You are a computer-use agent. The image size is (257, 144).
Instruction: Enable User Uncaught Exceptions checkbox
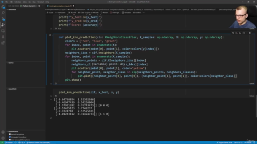(x=10, y=140)
